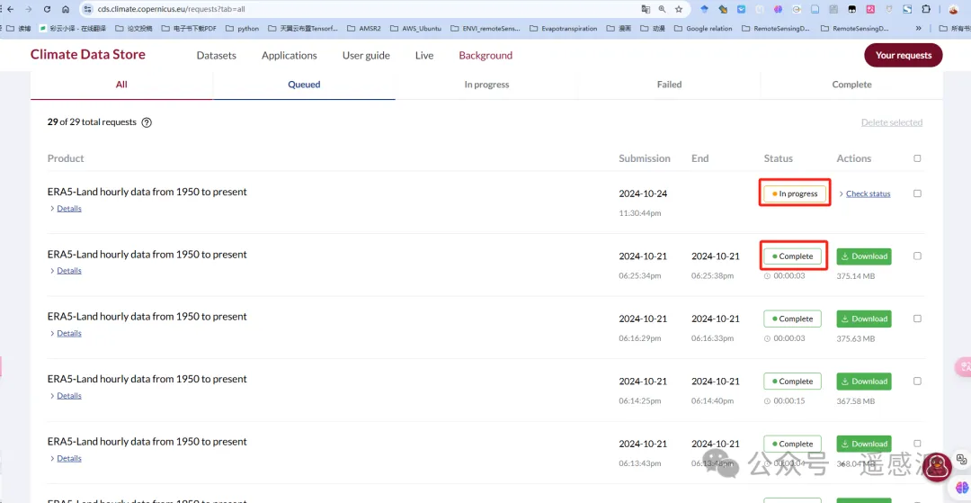Open the 所有书签 all bookmarks folder
Screen dimensions: 971x503
954,29
